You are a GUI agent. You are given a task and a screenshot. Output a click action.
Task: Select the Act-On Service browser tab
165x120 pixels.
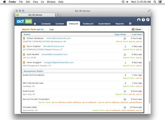click(x=35, y=15)
